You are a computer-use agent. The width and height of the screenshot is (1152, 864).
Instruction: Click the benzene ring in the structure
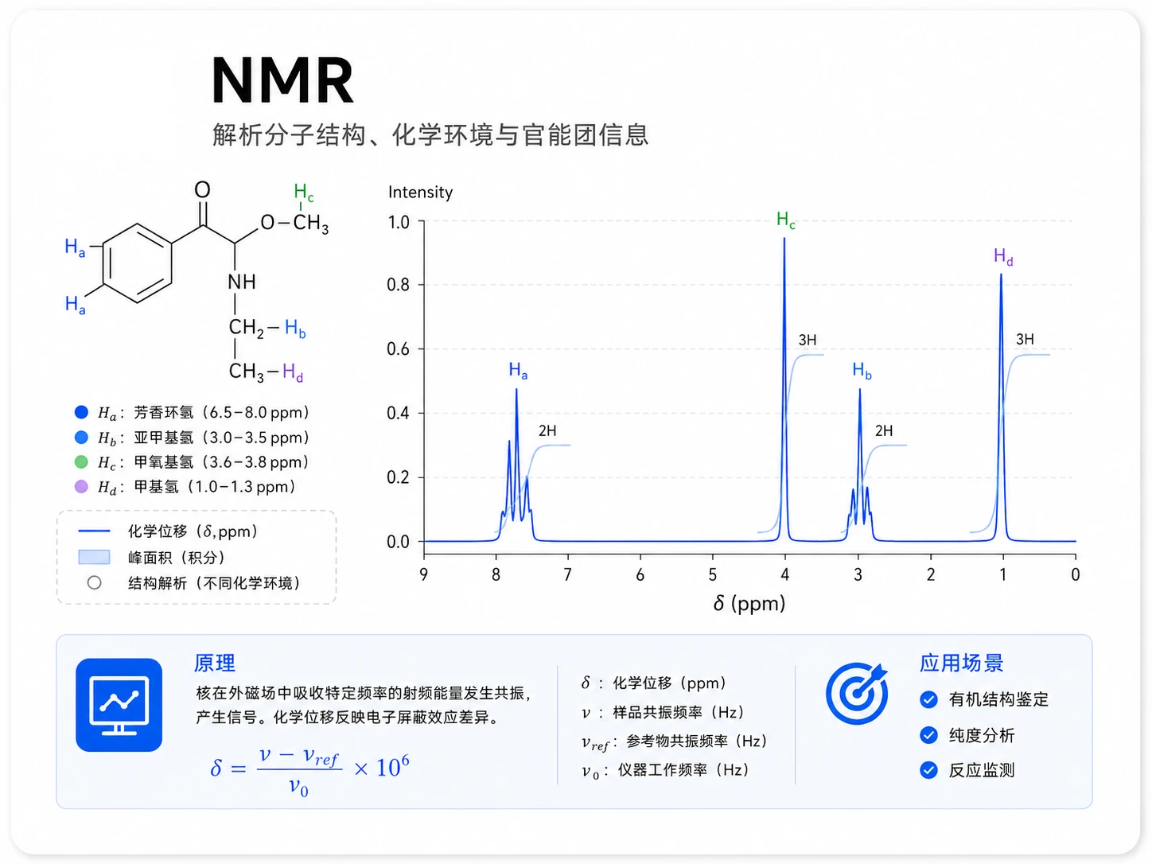[x=137, y=263]
